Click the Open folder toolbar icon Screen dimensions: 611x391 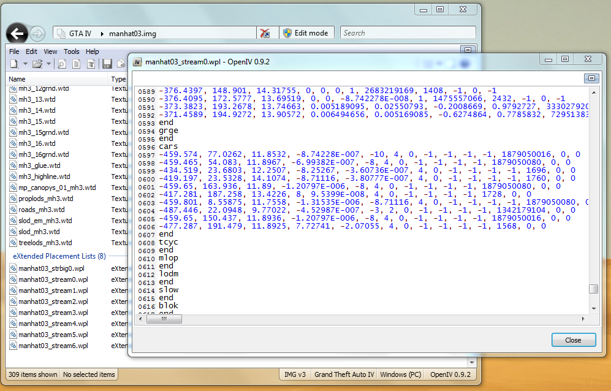point(37,64)
